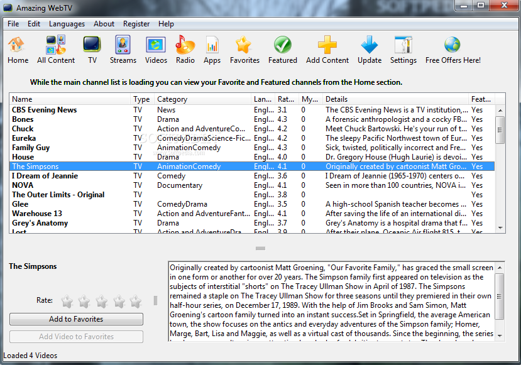Open the All Content toolbar icon
The image size is (521, 365).
pyautogui.click(x=56, y=45)
